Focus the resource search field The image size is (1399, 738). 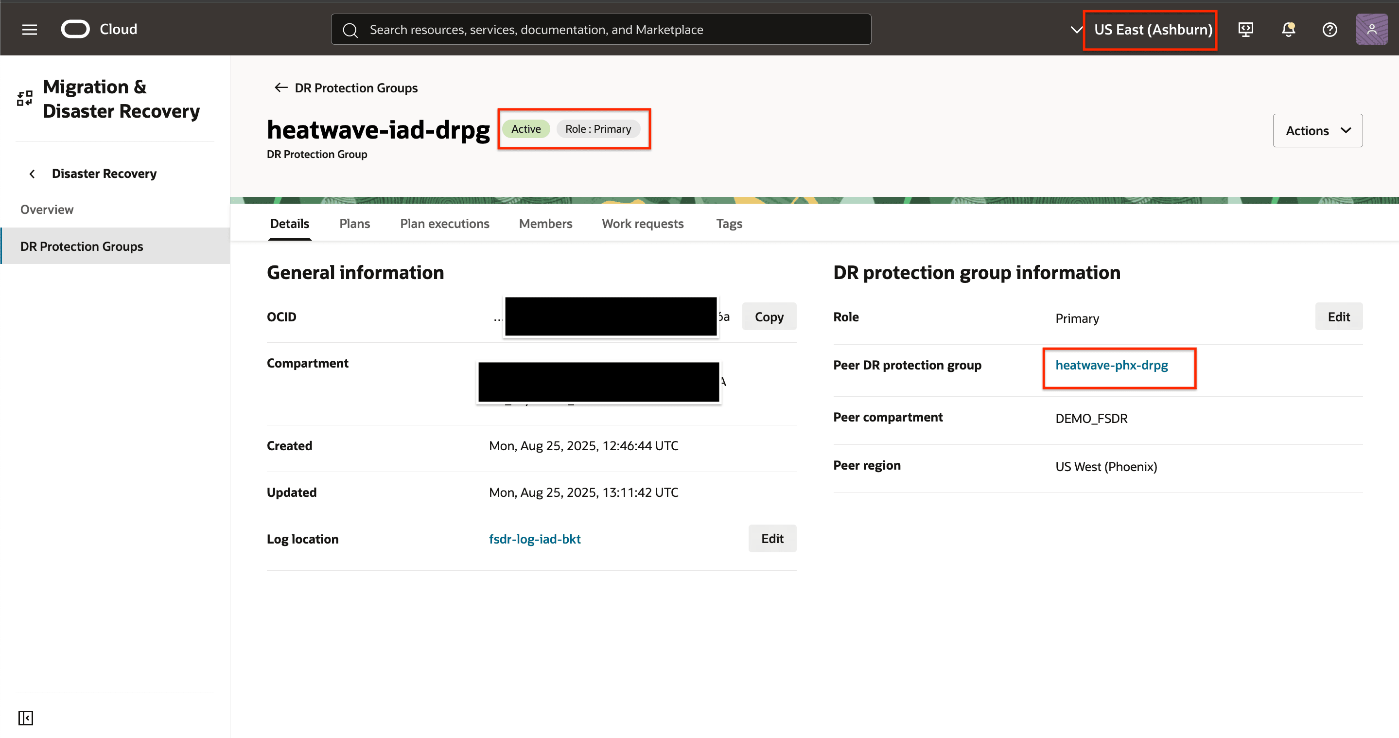(600, 29)
